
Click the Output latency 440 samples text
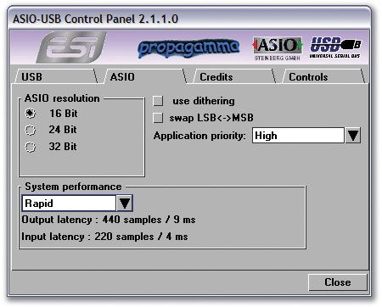point(109,220)
